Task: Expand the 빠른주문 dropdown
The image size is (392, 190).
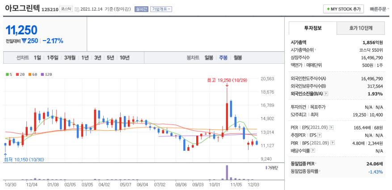Action: 379,9
